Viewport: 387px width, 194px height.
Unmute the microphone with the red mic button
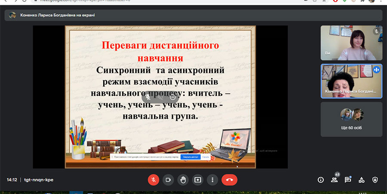(x=153, y=180)
